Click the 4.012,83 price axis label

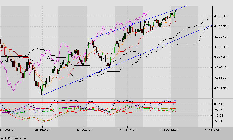[221, 47]
